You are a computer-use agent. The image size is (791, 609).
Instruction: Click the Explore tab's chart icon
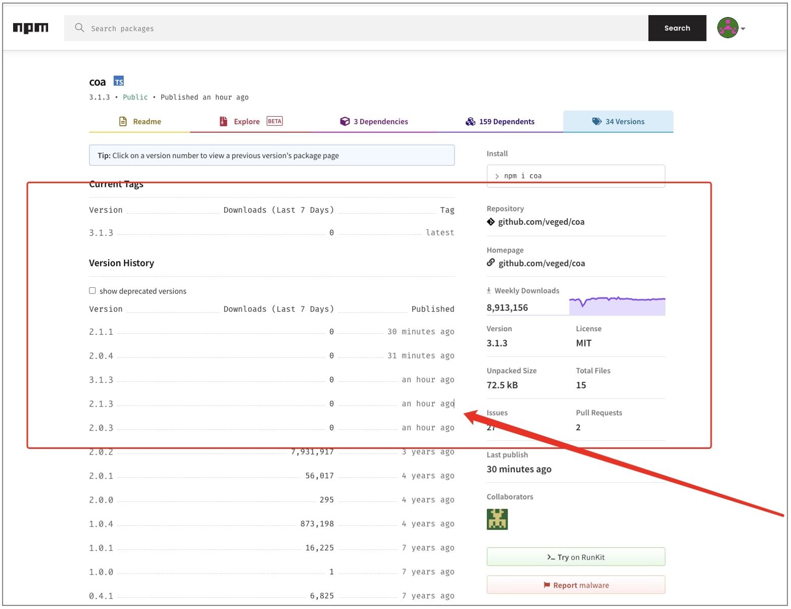point(224,121)
